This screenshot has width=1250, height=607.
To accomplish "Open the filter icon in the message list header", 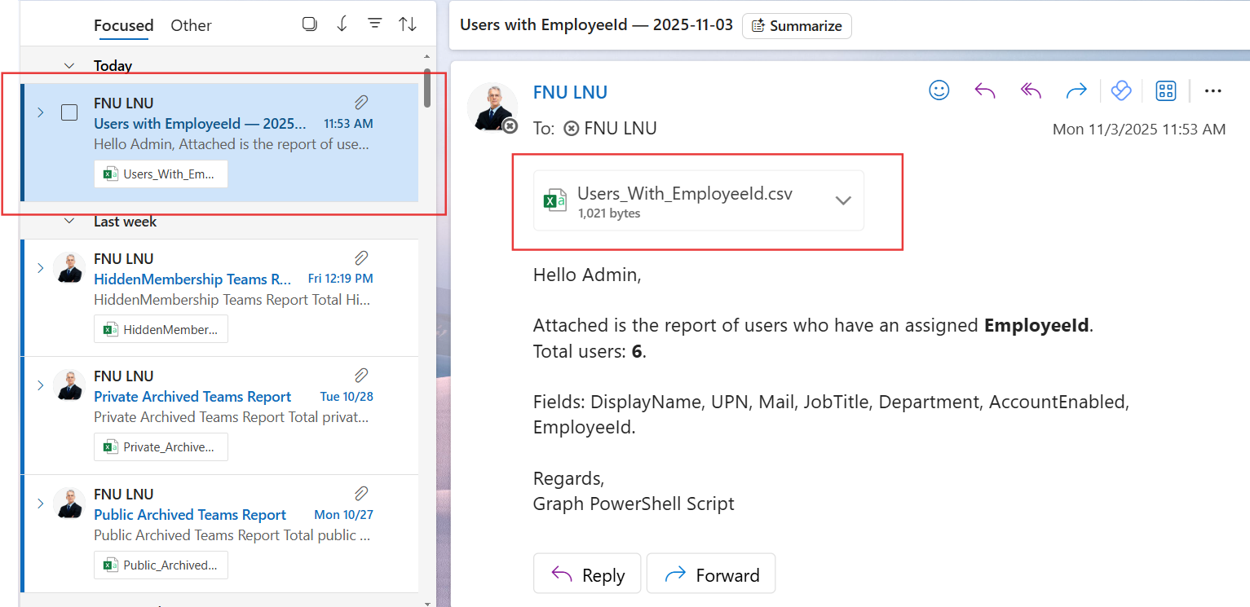I will pos(374,24).
